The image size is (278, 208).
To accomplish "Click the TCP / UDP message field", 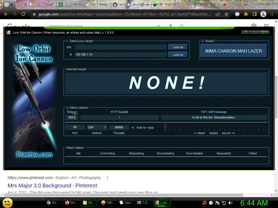I will point(214,117).
